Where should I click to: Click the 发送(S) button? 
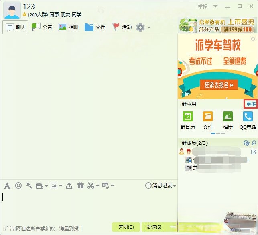coord(154,227)
